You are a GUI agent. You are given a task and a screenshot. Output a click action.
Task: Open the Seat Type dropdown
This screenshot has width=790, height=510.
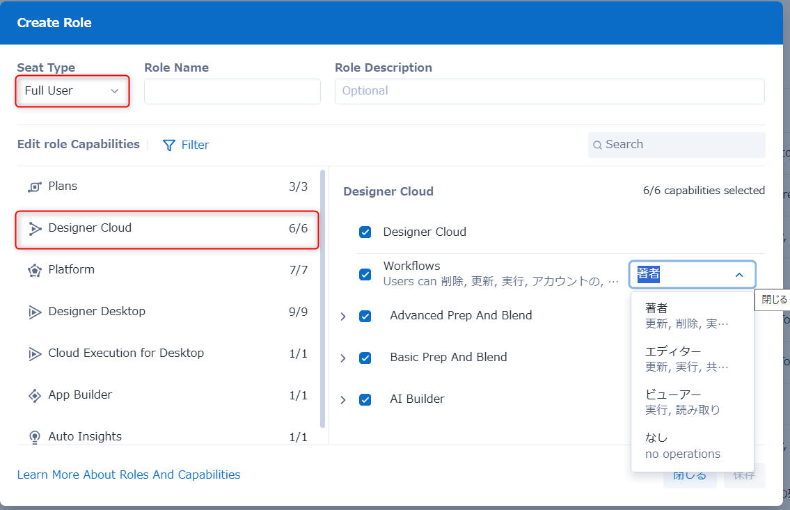coord(72,91)
